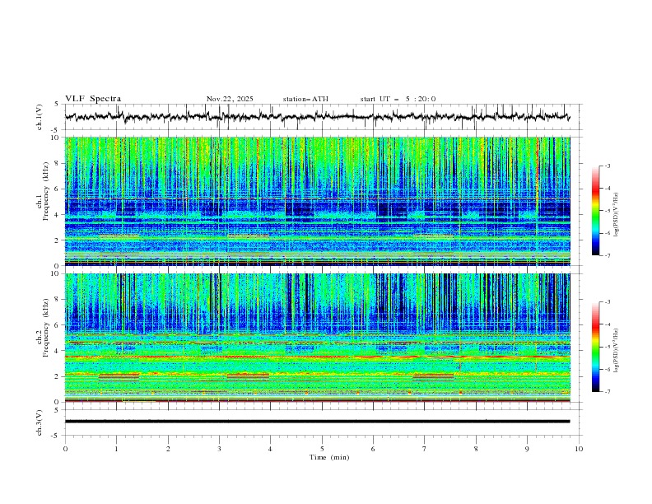This screenshot has height=504, width=652.
Task: Click the "-3" tick on upper colorbar
Action: [x=607, y=166]
